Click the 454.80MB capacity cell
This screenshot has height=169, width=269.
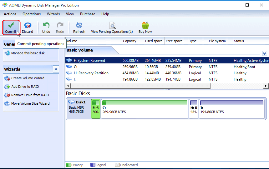coord(130,73)
